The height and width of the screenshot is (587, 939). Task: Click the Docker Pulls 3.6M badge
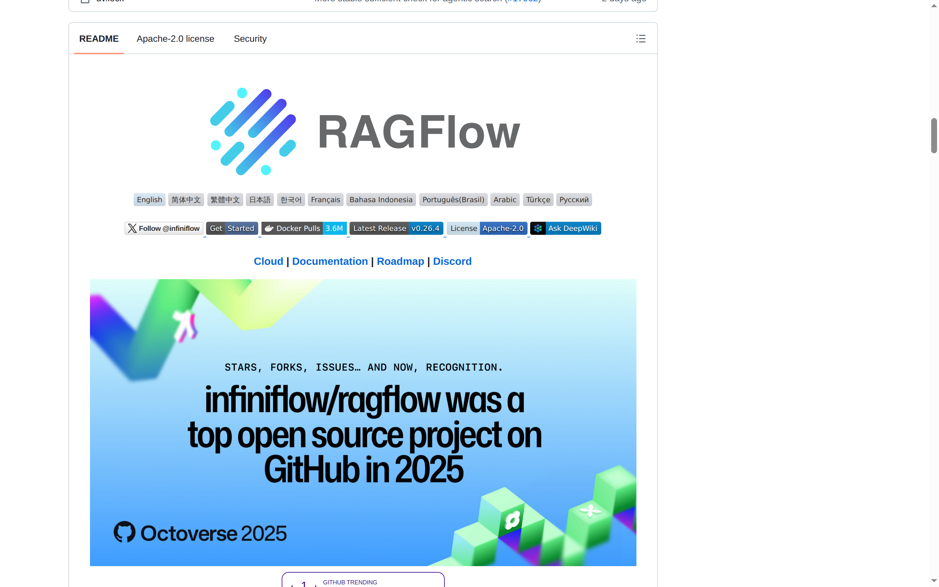pos(304,228)
